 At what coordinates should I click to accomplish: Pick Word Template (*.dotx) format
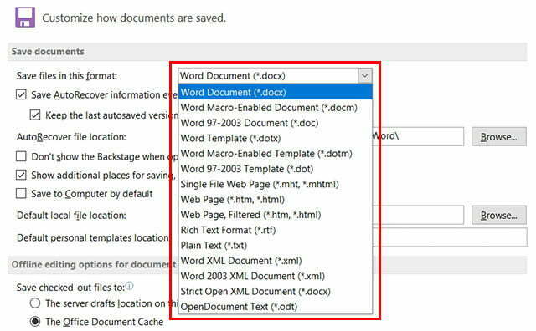point(276,138)
